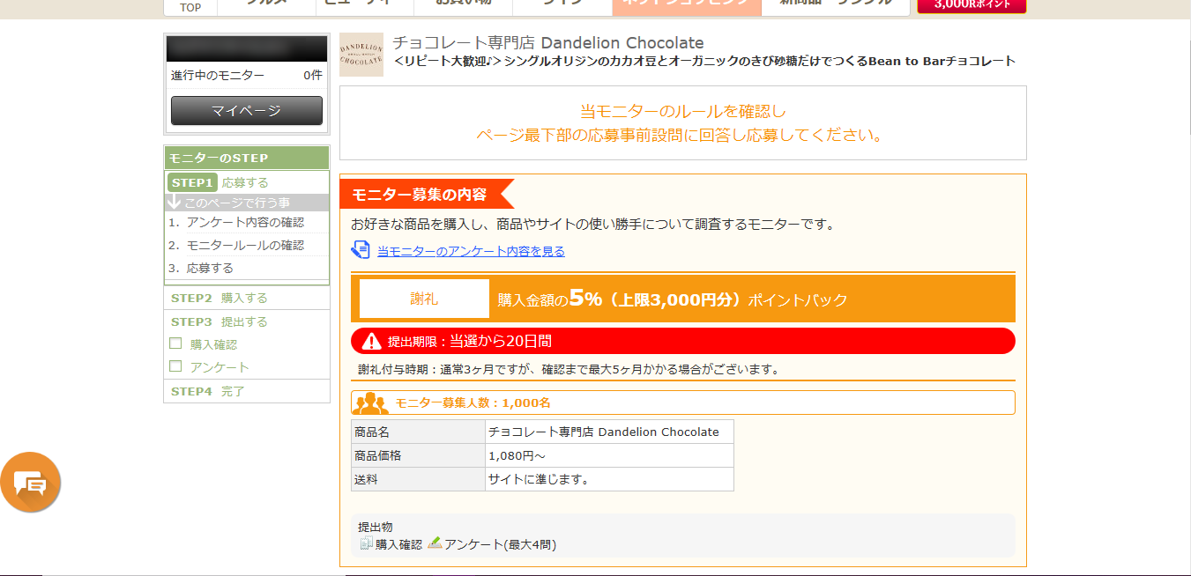Click 2. モニタールールの確認 step item
1191x576 pixels.
click(247, 245)
